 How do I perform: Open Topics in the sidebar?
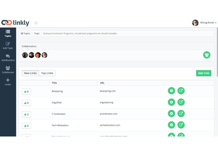[8, 34]
